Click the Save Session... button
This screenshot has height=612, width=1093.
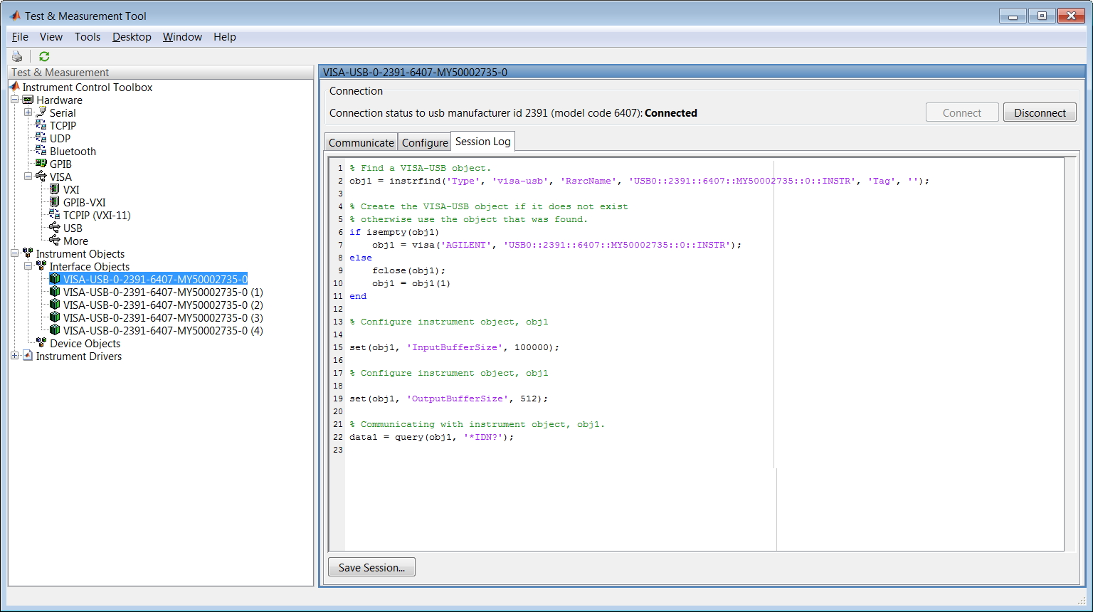pos(371,567)
